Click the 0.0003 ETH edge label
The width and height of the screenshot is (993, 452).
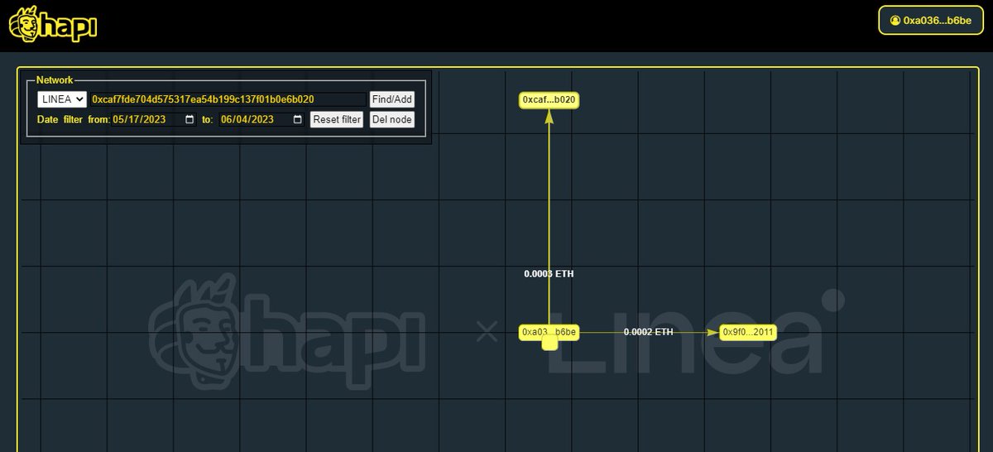pos(549,273)
